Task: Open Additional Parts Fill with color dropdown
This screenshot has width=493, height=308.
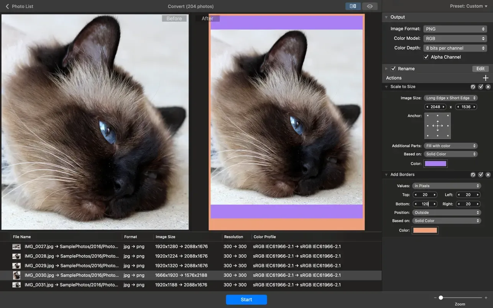Action: coord(450,146)
